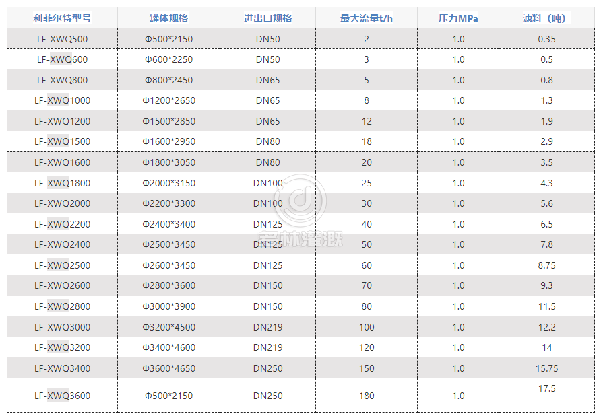This screenshot has height=416, width=601.
Task: Select the Φ1600*2950 tank size cell
Action: click(168, 141)
